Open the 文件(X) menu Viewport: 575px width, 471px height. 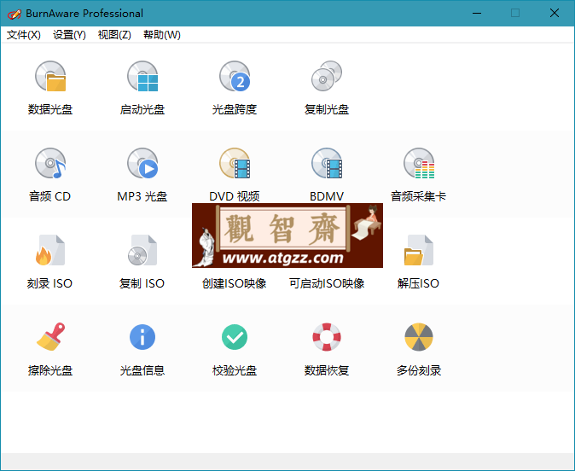click(24, 35)
